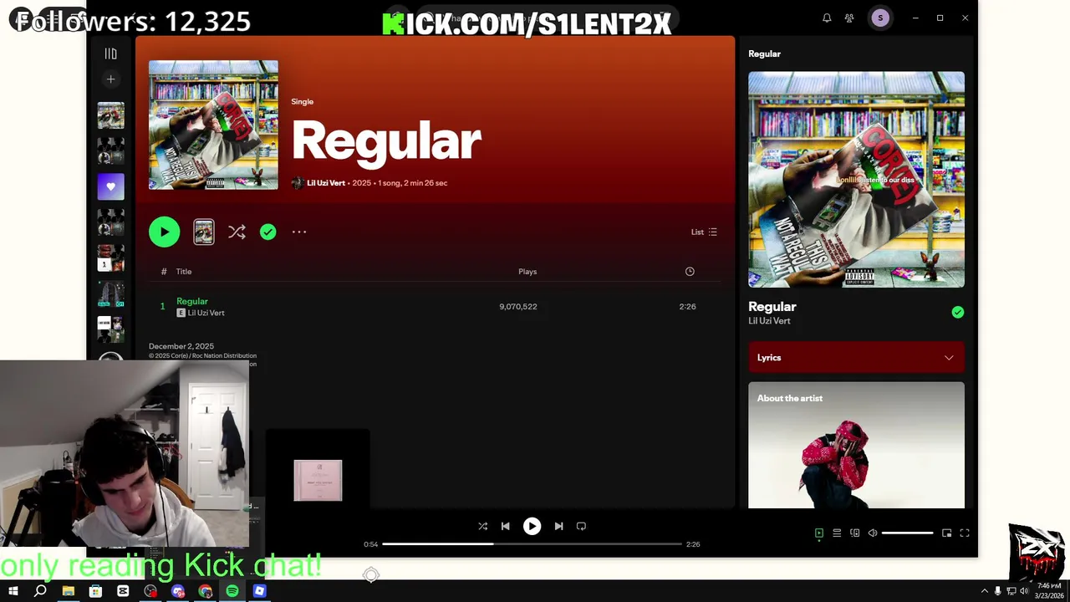Open notifications bell icon
Viewport: 1070px width, 602px height.
point(827,18)
